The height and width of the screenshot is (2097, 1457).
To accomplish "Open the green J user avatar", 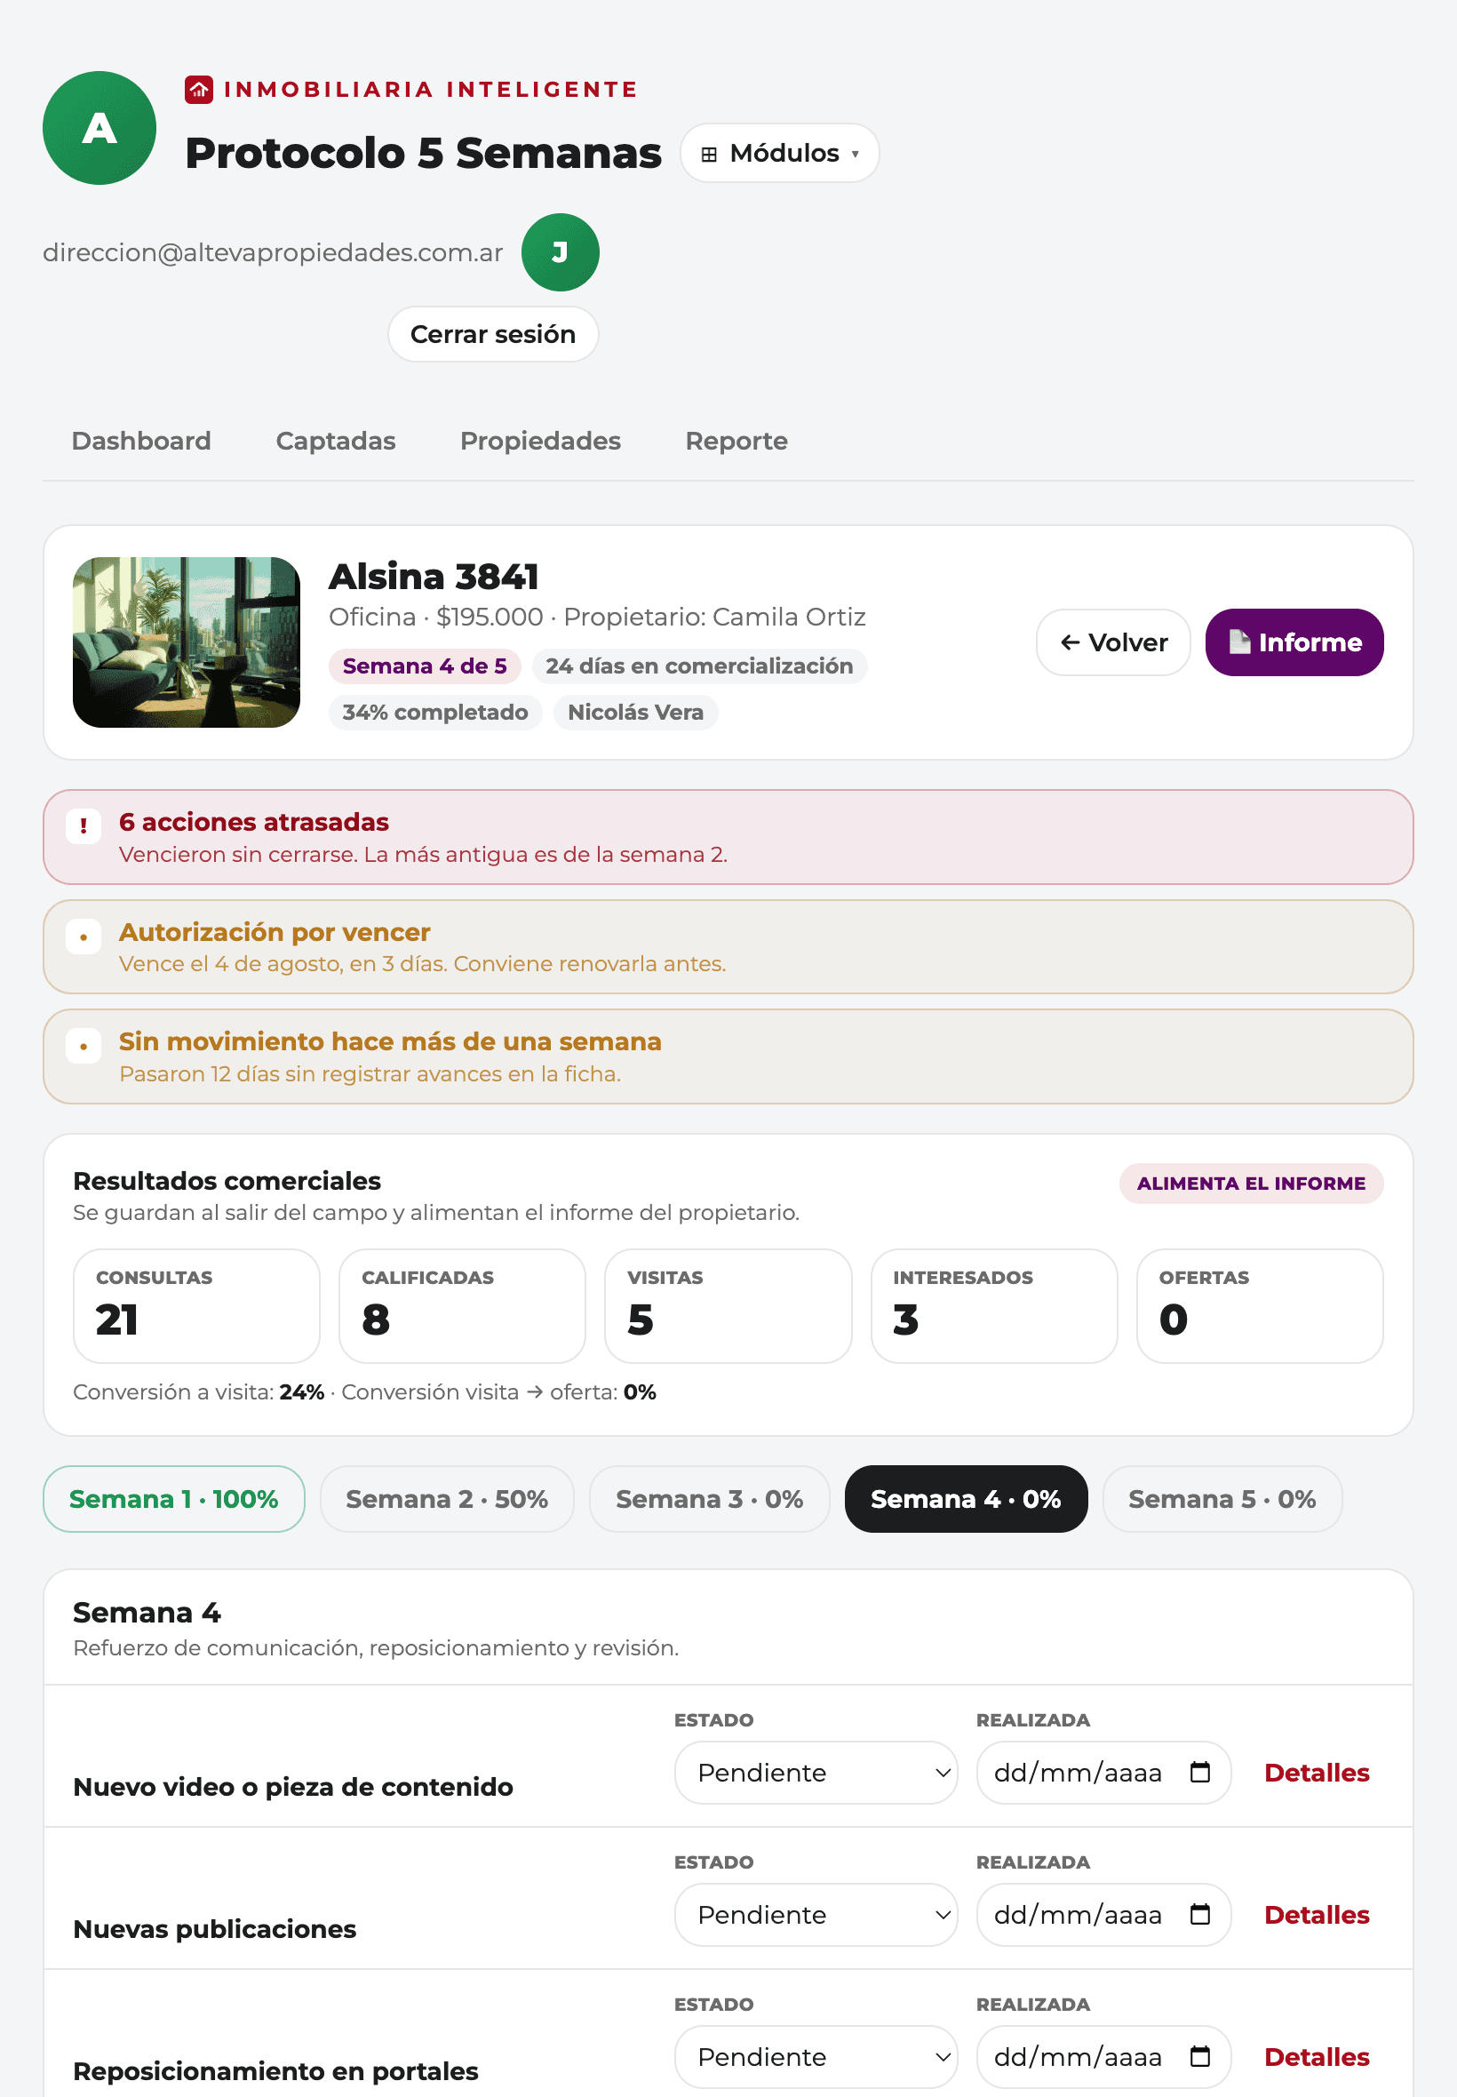I will 560,252.
